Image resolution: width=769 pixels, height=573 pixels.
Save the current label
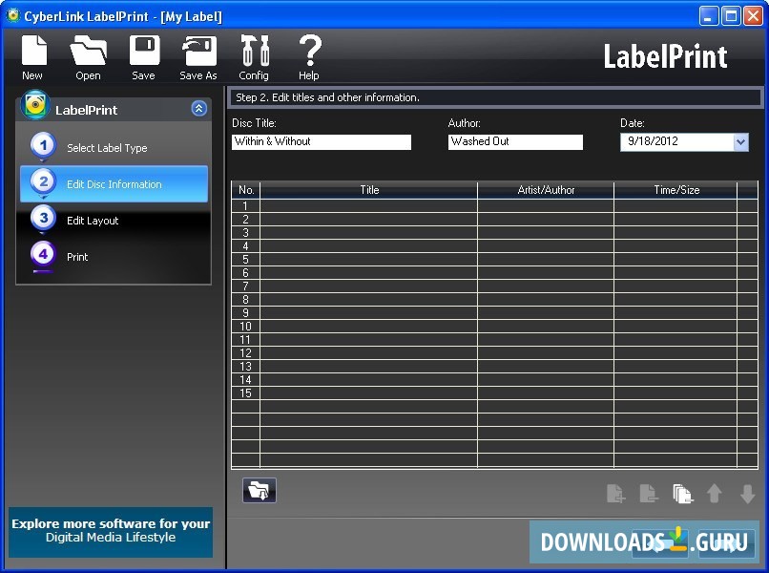click(143, 54)
